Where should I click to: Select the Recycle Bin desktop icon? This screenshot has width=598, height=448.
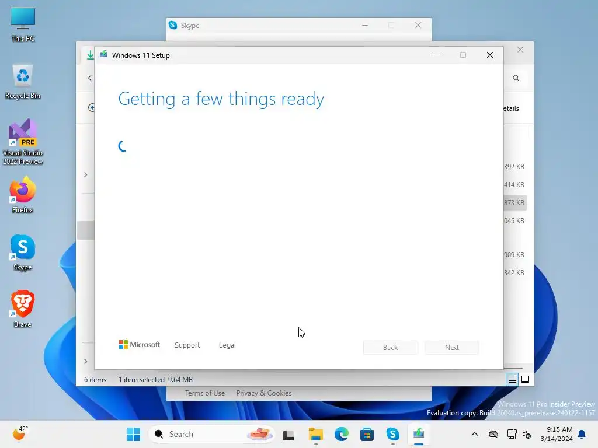23,82
